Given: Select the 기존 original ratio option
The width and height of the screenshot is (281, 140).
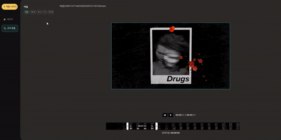Looking at the screenshot, I should click(x=27, y=12).
